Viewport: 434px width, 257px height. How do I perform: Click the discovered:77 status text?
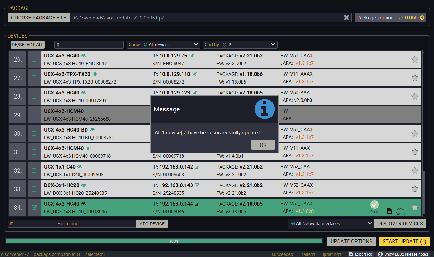15,254
